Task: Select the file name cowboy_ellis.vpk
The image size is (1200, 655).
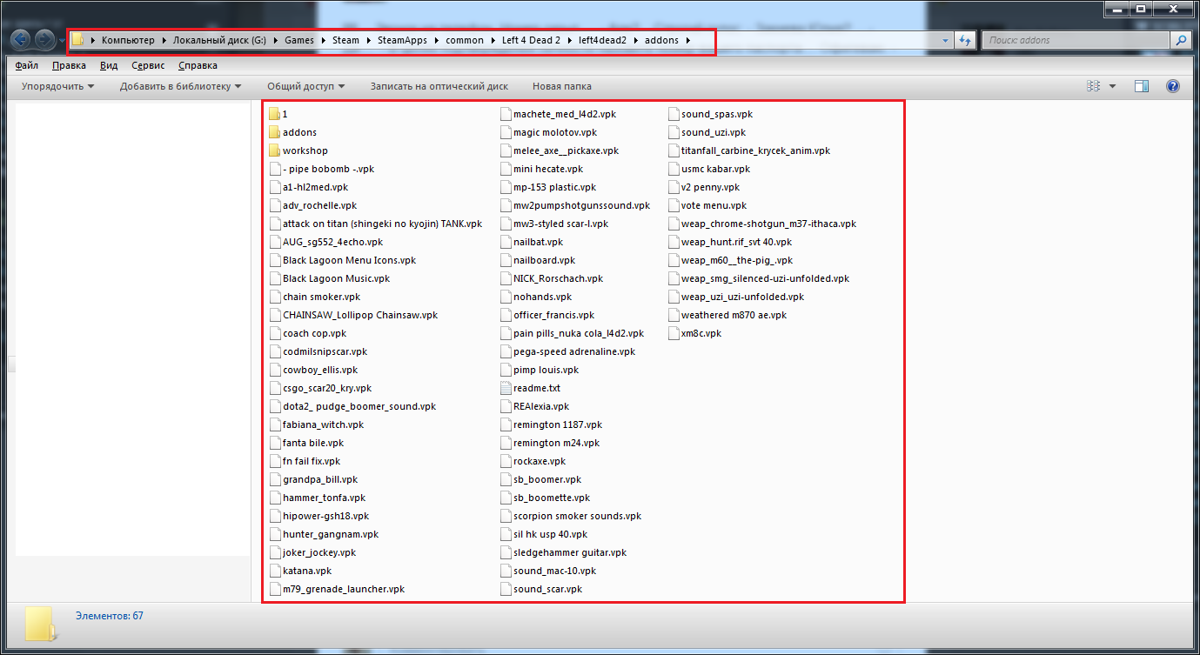Action: (320, 370)
